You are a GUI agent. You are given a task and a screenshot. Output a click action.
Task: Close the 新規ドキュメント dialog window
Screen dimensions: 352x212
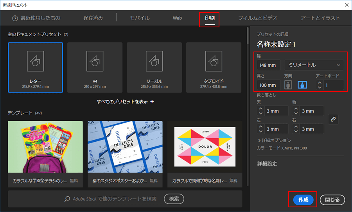click(x=347, y=5)
